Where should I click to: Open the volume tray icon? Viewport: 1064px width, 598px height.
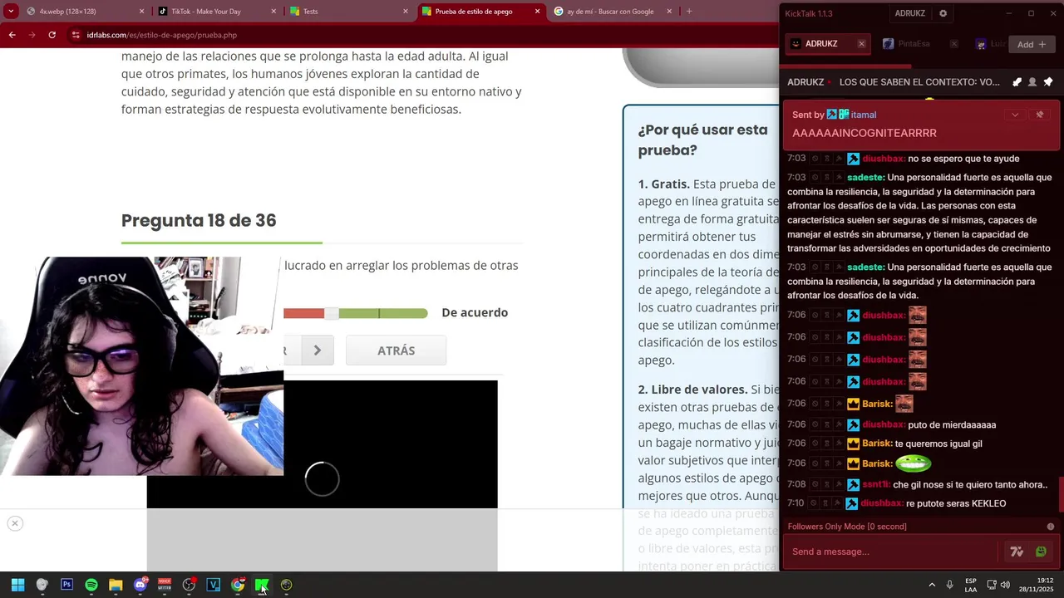click(x=1005, y=585)
